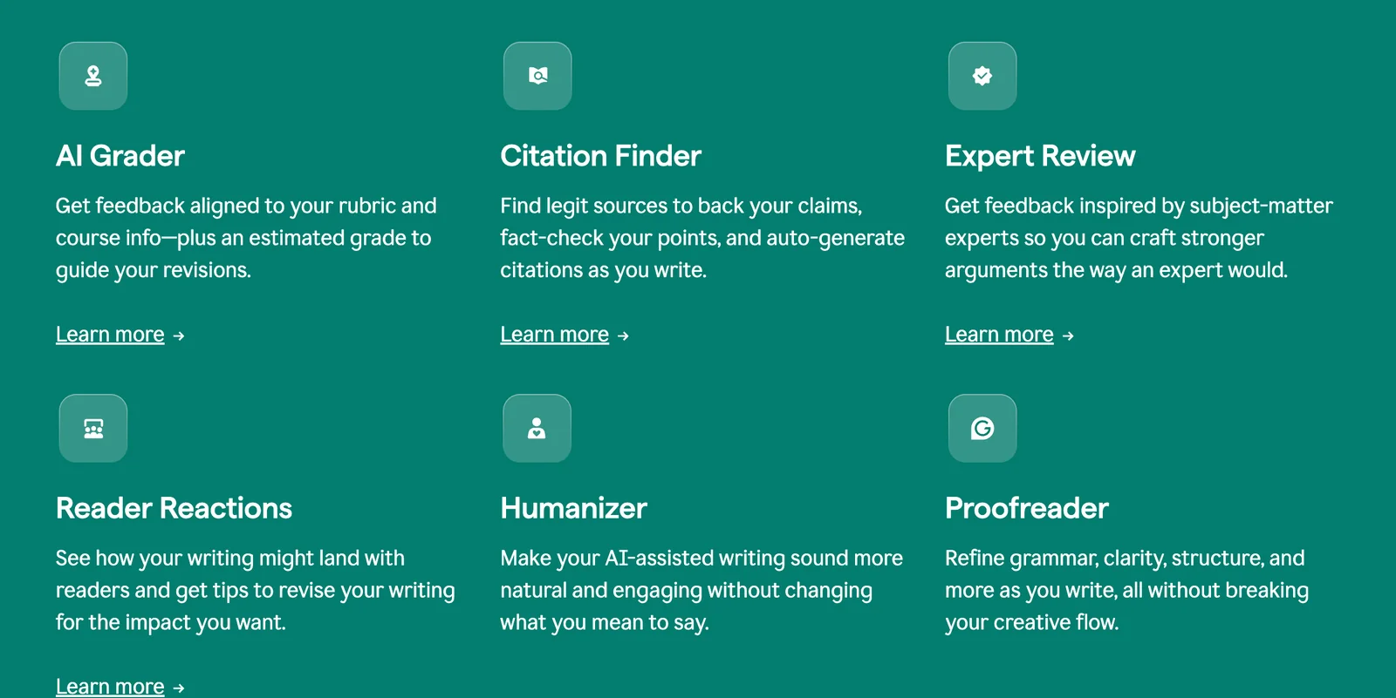Click the Reader Reactions icon tile

(x=93, y=428)
